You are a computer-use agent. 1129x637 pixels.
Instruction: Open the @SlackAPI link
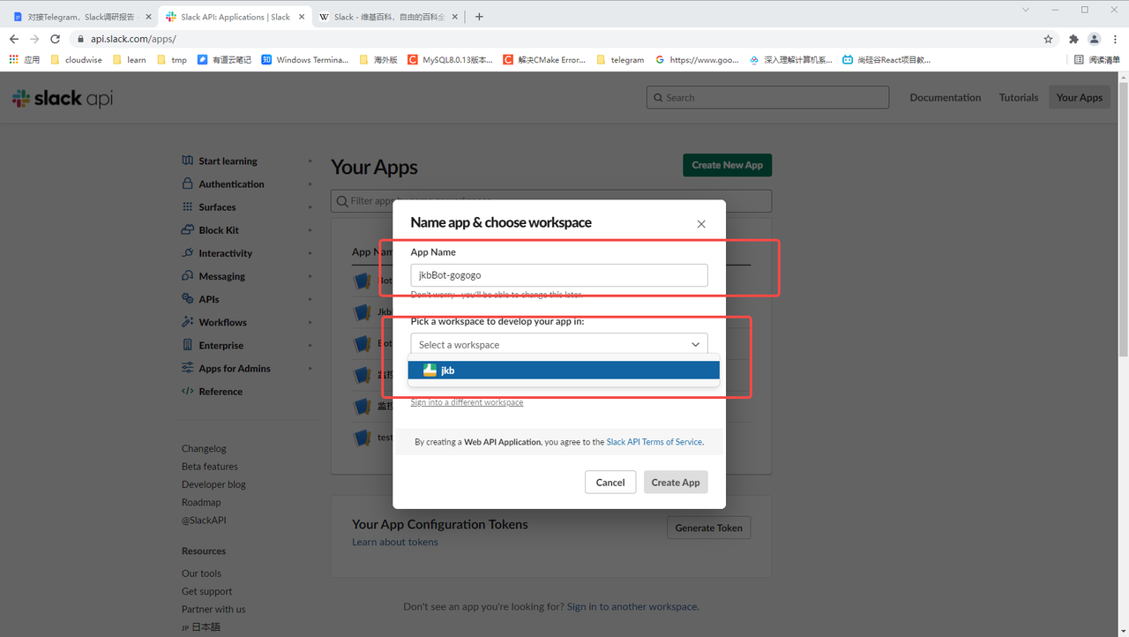point(204,521)
